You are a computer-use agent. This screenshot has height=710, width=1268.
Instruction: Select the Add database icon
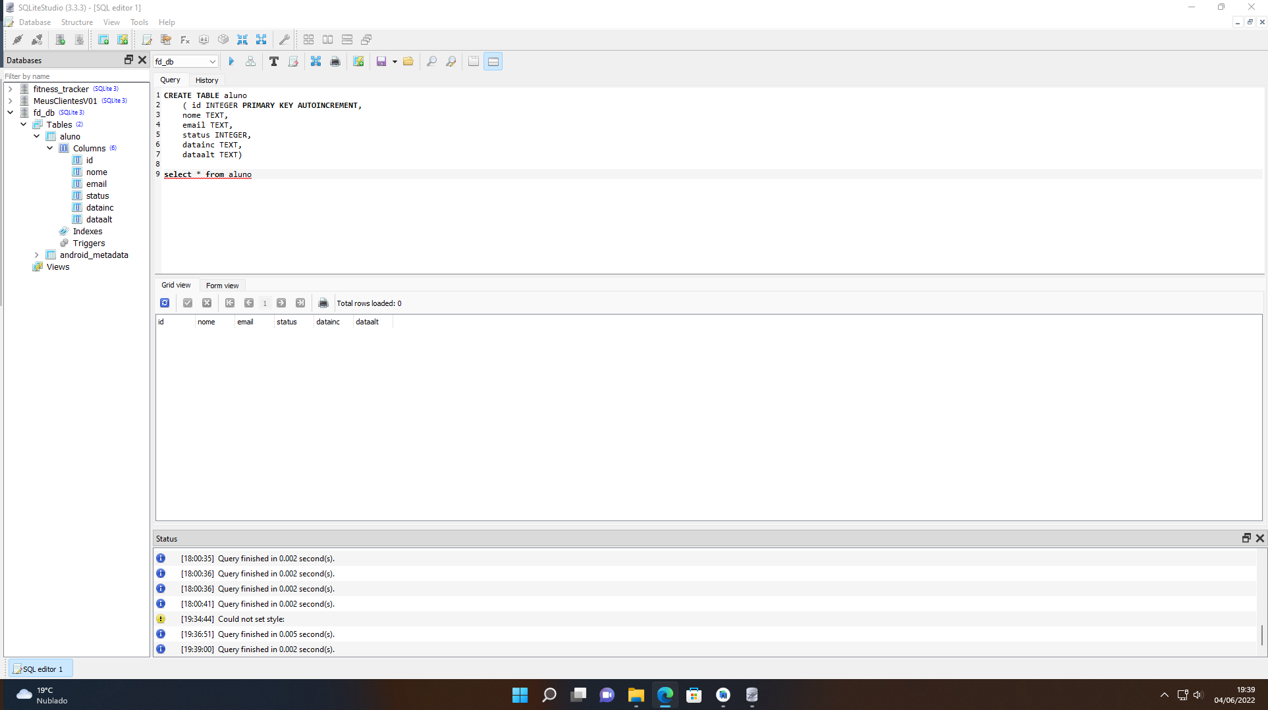[x=60, y=39]
